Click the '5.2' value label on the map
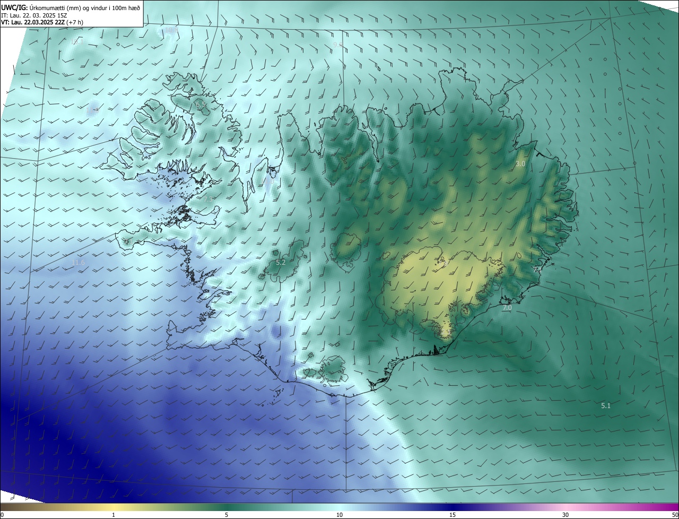This screenshot has height=519, width=679. coord(281,263)
